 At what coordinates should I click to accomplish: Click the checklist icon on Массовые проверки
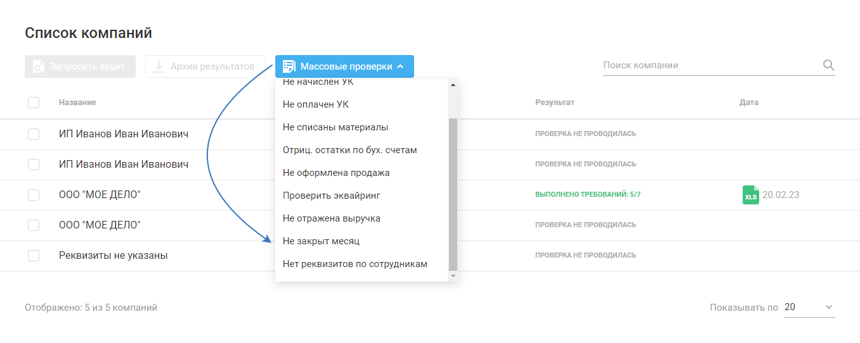pos(289,66)
